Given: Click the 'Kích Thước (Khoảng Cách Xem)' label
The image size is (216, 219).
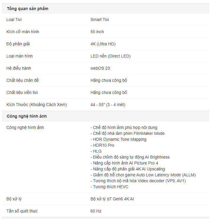Looking at the screenshot, I should [x=36, y=105].
